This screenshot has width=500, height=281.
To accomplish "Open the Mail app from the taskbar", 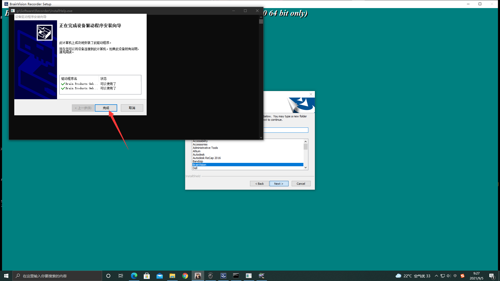I will pos(160,276).
